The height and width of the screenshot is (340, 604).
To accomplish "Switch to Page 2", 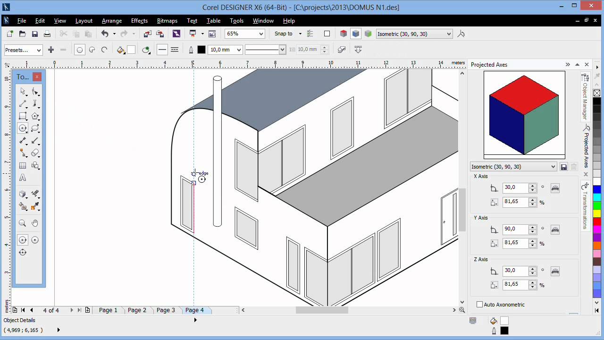I will click(137, 310).
